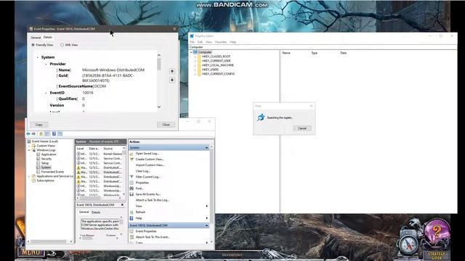Click the Close button in Event Properties
This screenshot has width=465, height=261.
(166, 125)
